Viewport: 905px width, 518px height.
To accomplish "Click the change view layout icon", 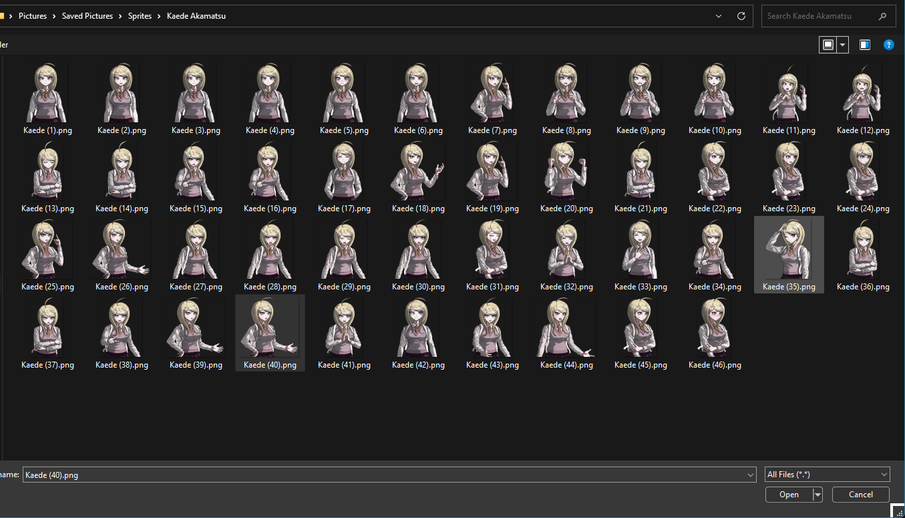I will [x=828, y=45].
